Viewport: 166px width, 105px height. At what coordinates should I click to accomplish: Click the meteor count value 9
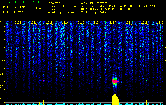(x=37, y=12)
